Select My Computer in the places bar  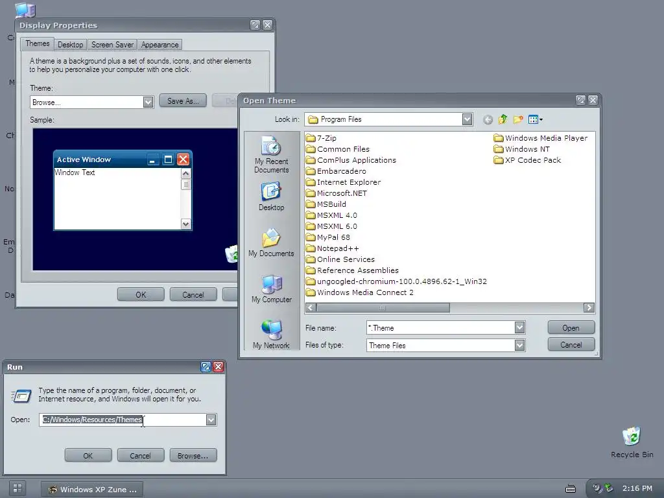[272, 289]
